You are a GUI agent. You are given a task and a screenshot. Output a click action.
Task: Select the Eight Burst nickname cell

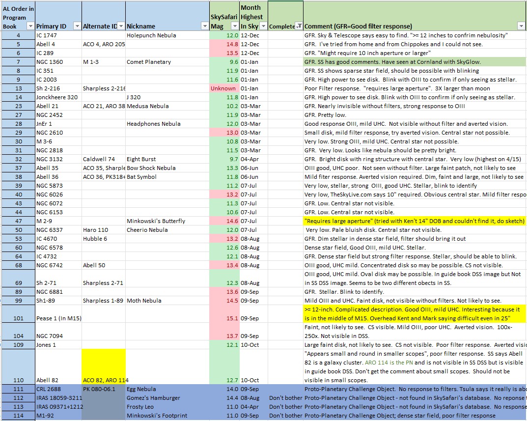click(167, 159)
